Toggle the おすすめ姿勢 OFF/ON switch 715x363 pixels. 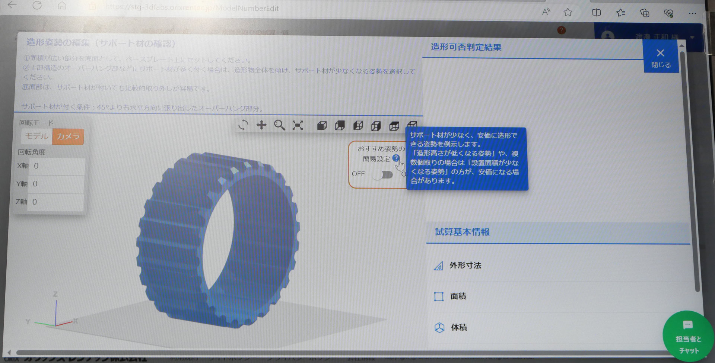coord(383,174)
